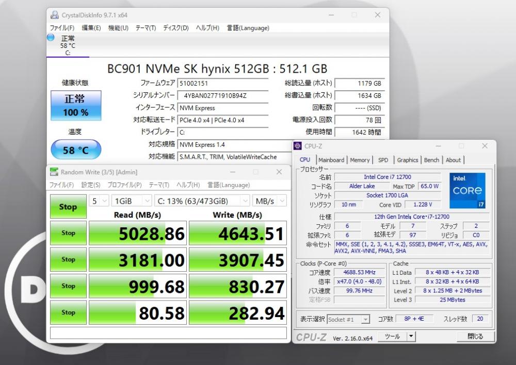
Task: Open the arrow dropdown beside ツール button
Action: (x=411, y=337)
